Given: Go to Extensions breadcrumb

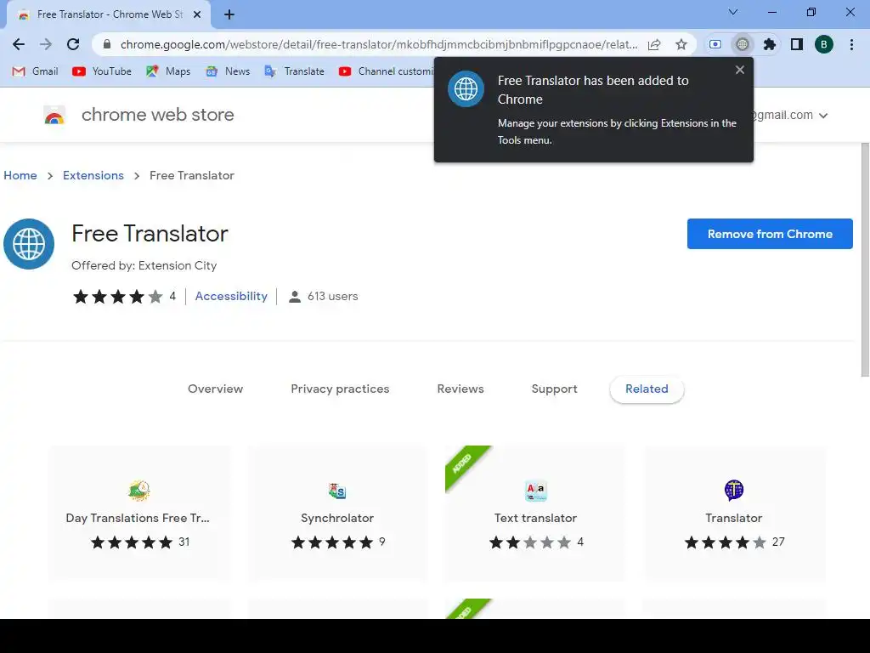Looking at the screenshot, I should click(x=93, y=175).
